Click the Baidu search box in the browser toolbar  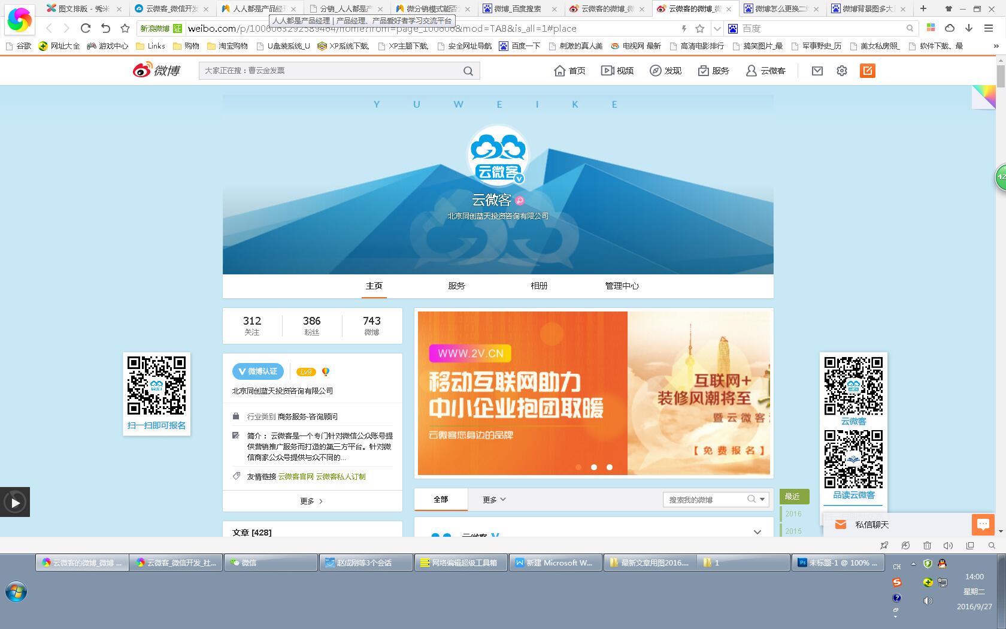822,28
